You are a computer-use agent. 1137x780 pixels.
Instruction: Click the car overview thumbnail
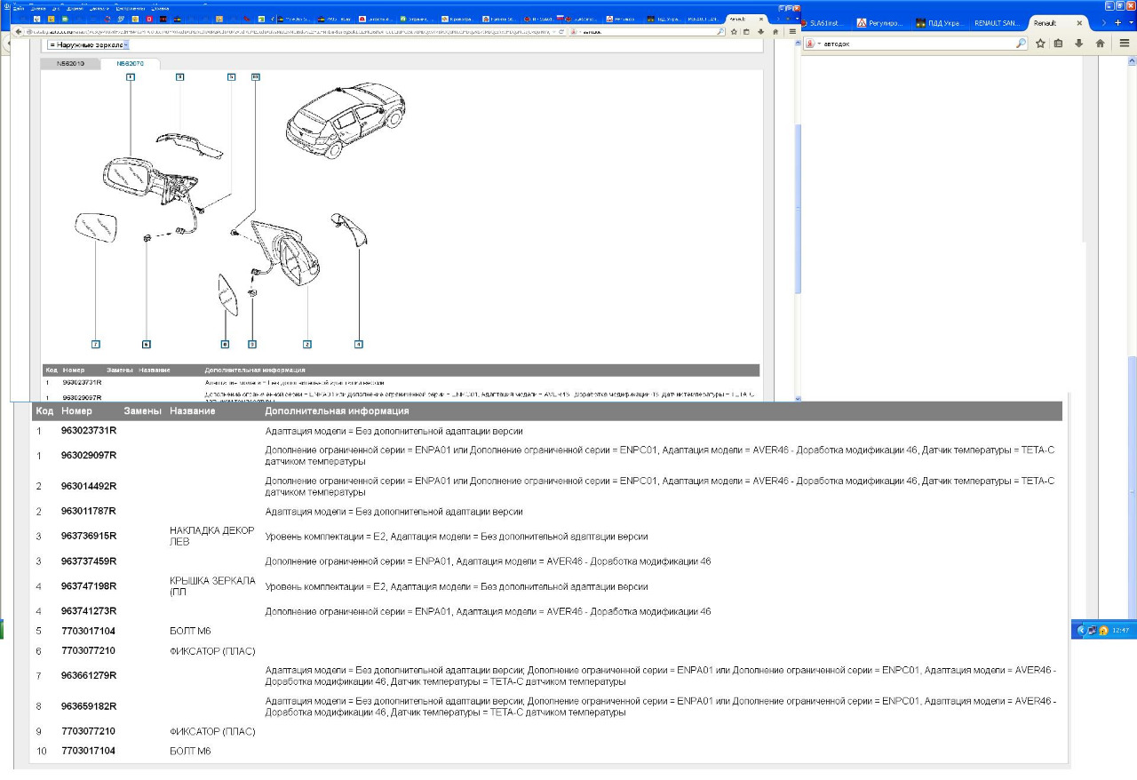pyautogui.click(x=346, y=121)
